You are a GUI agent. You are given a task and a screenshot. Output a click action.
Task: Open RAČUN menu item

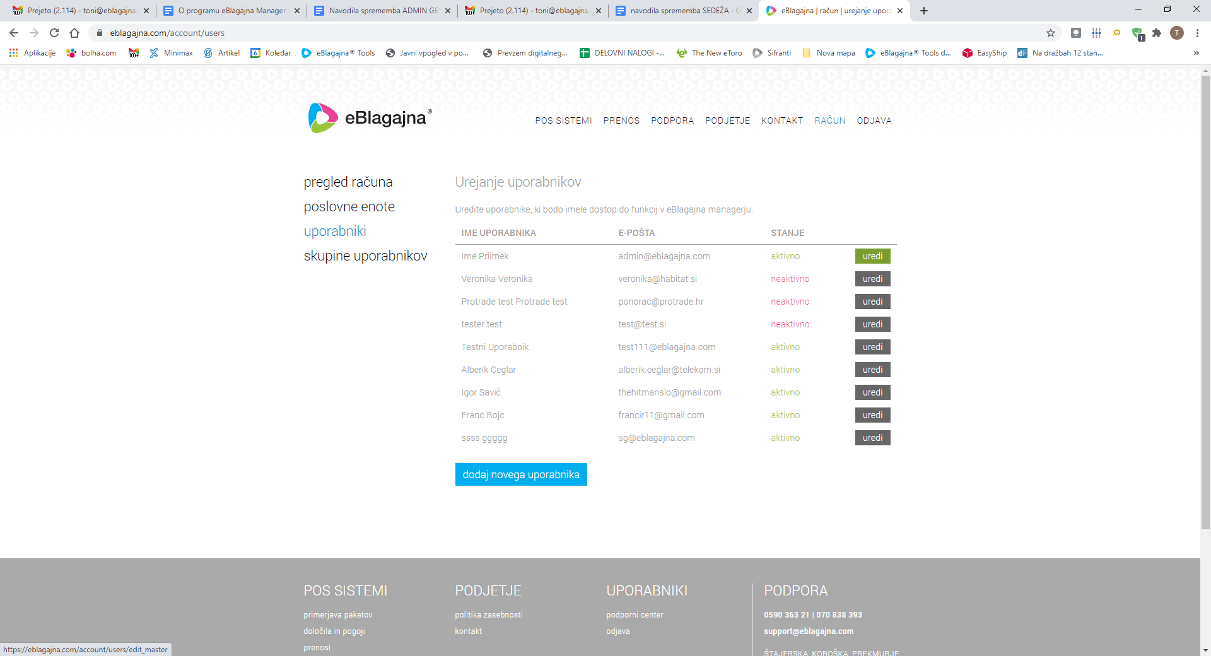point(830,120)
